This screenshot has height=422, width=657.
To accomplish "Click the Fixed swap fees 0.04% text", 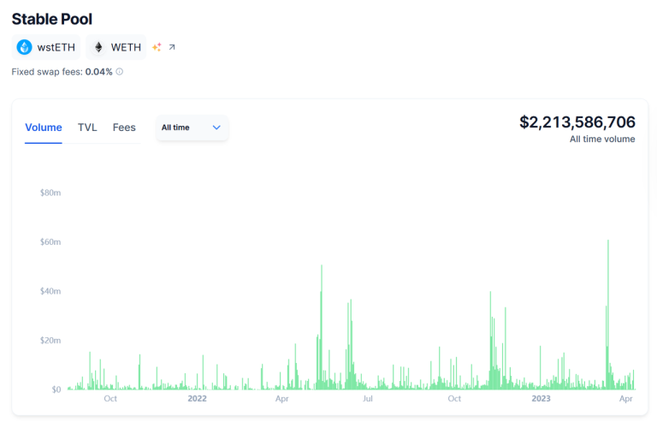I will coord(62,72).
